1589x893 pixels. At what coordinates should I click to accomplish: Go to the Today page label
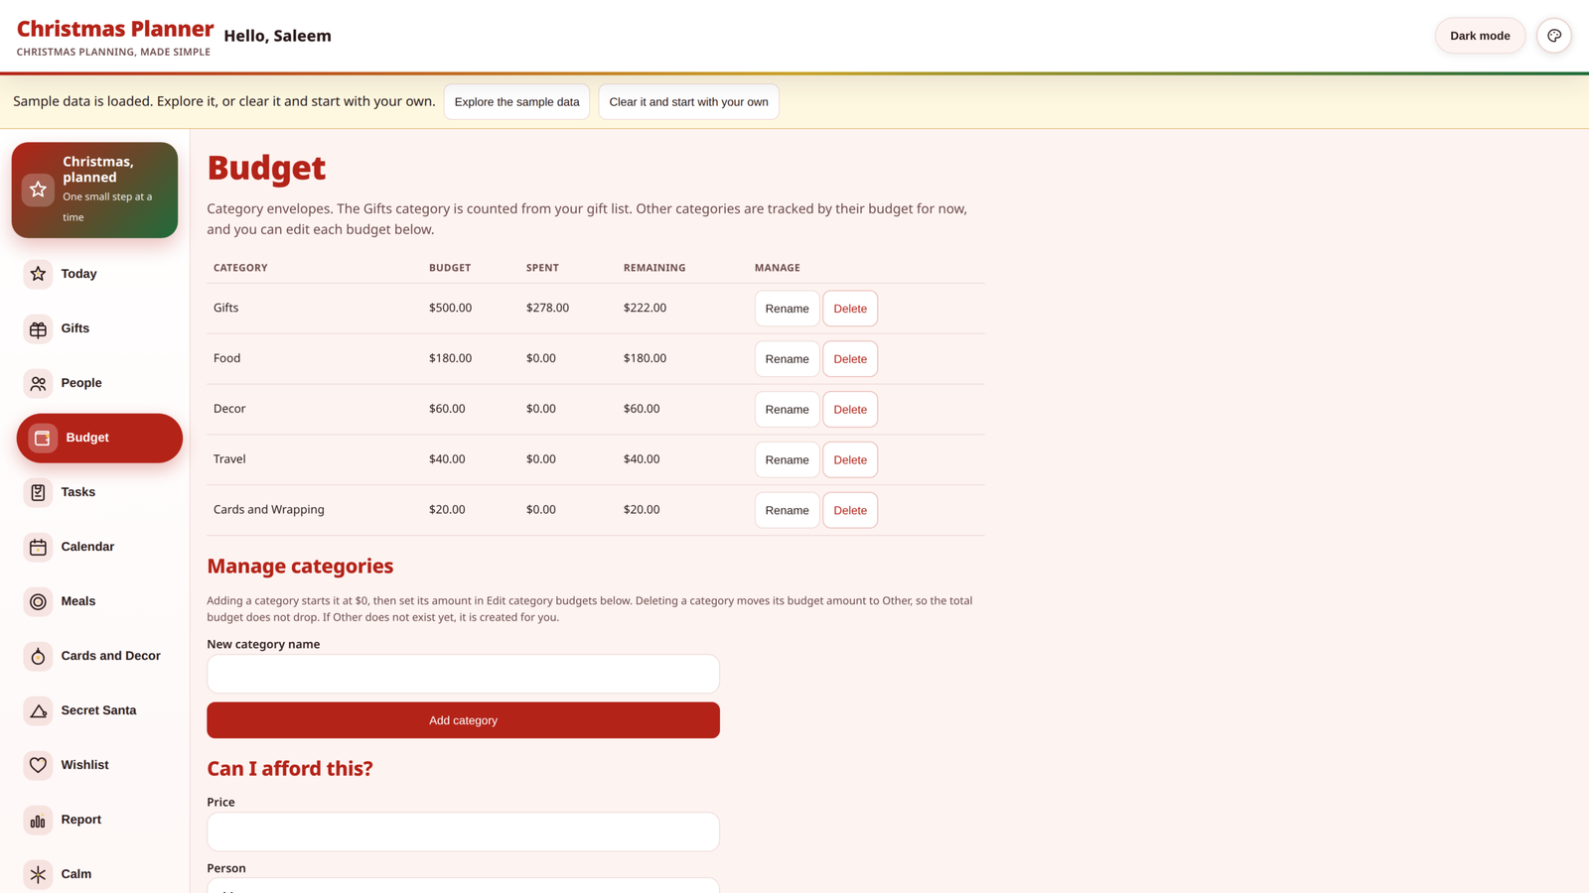tap(78, 274)
